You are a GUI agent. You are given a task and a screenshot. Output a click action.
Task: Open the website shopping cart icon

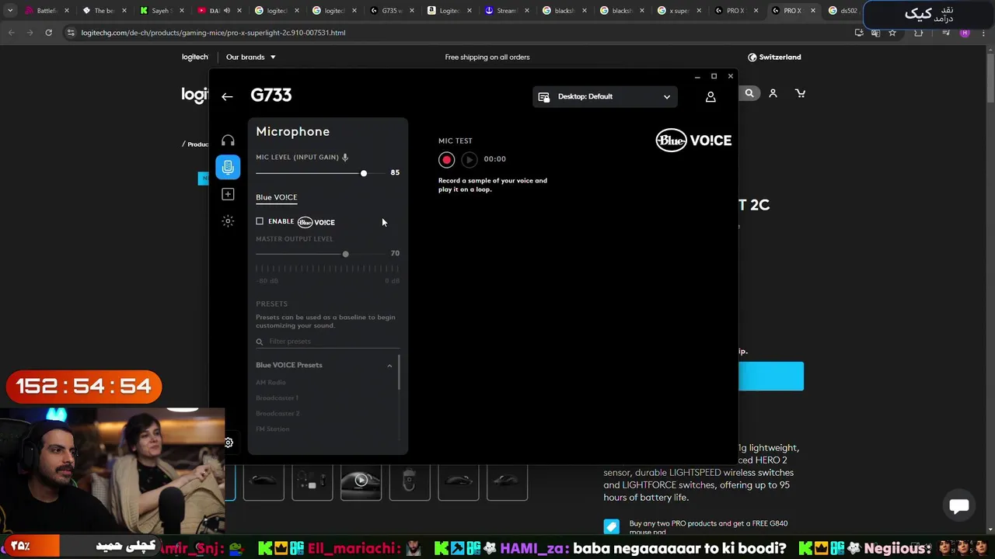pos(800,93)
